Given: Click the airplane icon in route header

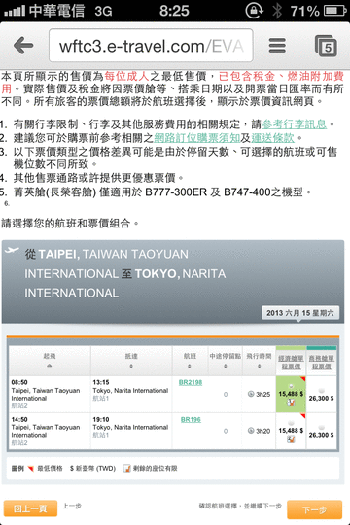Looking at the screenshot, I should click(12, 250).
